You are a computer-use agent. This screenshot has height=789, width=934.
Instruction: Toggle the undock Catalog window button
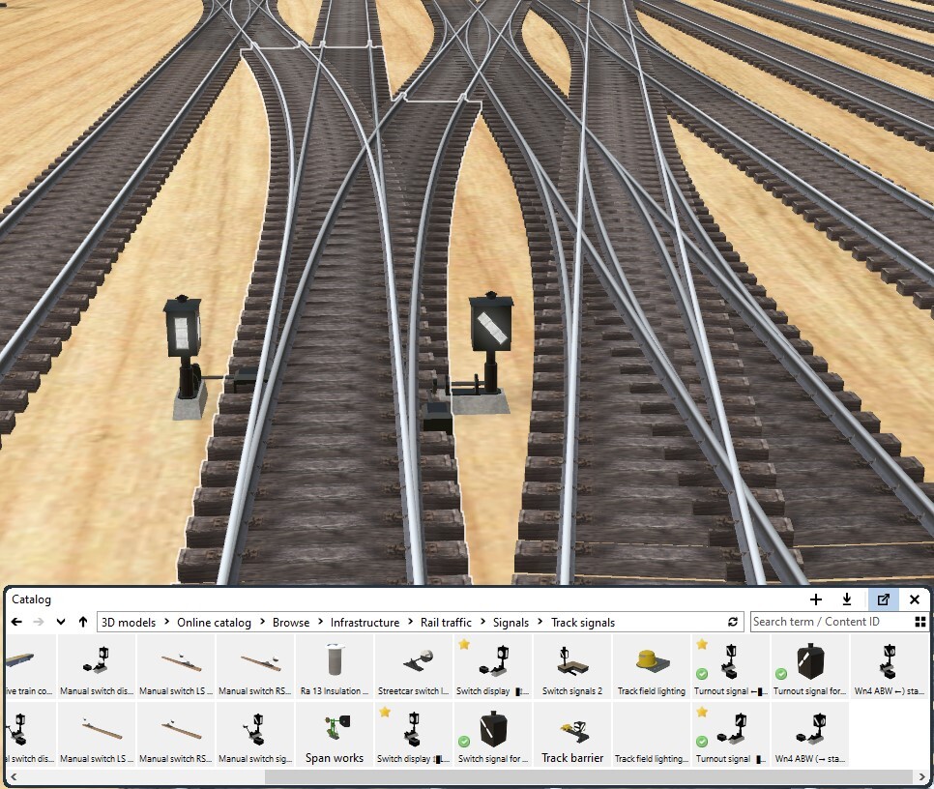(883, 599)
